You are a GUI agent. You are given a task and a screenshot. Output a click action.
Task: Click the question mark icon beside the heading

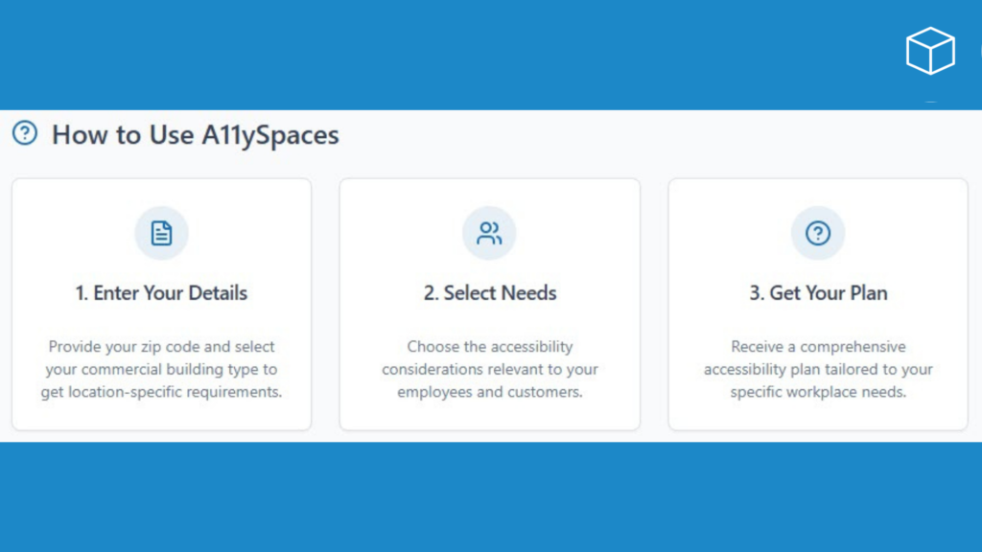23,134
